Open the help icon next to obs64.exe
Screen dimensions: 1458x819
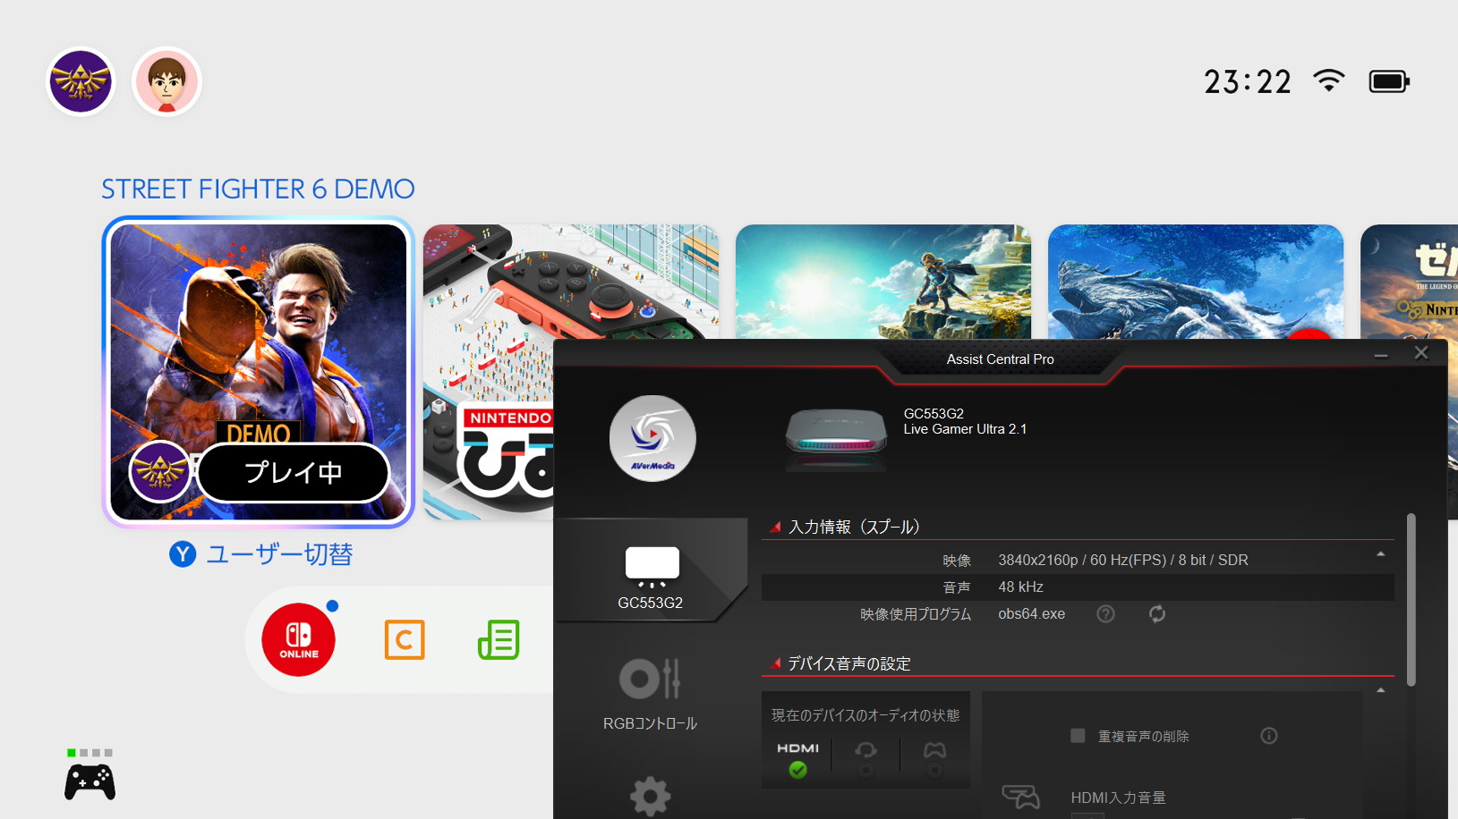(1105, 613)
